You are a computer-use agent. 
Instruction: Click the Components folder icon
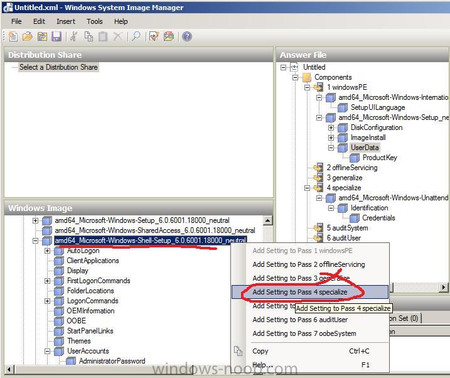(307, 77)
